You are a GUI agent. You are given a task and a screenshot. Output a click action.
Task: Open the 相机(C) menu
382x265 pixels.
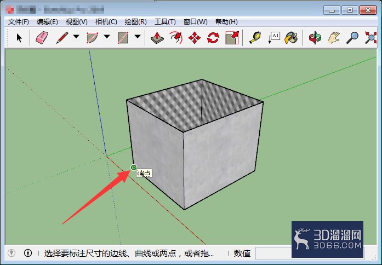pyautogui.click(x=106, y=22)
